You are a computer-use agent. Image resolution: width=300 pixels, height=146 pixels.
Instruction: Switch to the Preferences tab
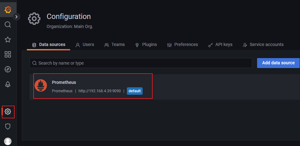point(182,45)
